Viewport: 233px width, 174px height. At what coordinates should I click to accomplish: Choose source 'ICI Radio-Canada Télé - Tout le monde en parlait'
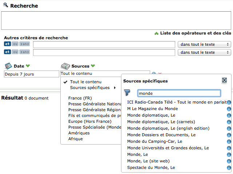coord(177,102)
